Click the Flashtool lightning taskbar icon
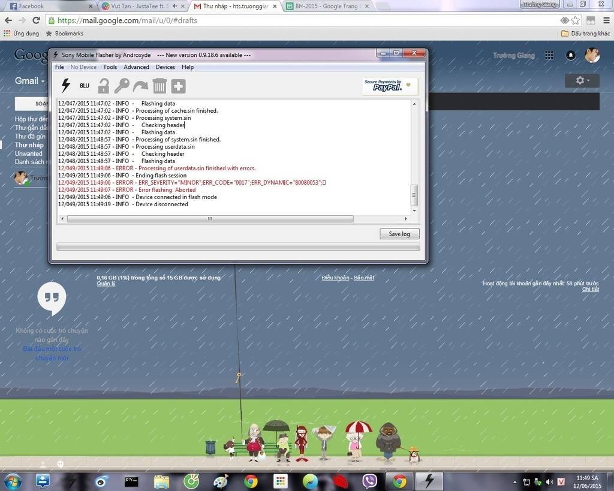614x491 pixels. click(429, 481)
